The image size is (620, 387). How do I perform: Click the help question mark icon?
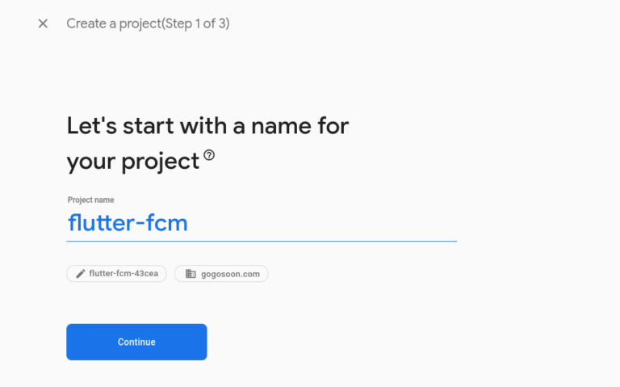[210, 155]
